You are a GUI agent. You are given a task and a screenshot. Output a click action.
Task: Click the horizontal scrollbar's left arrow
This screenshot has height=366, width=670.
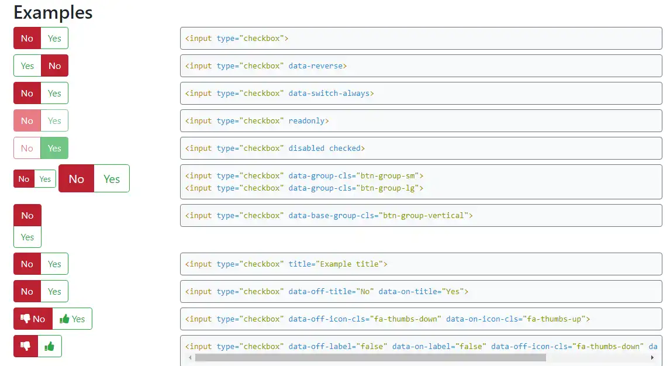[x=189, y=357]
